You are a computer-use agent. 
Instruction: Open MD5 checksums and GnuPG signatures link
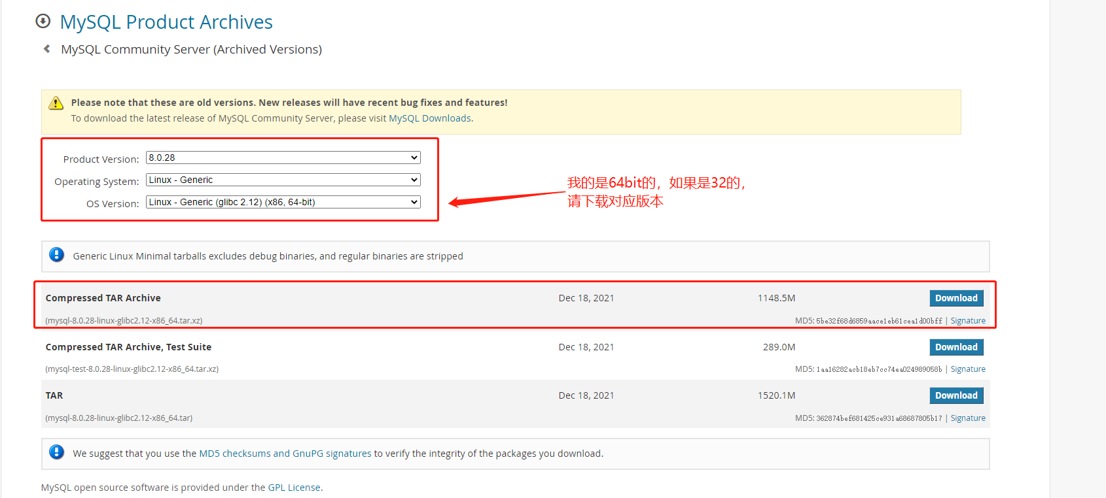click(x=285, y=454)
